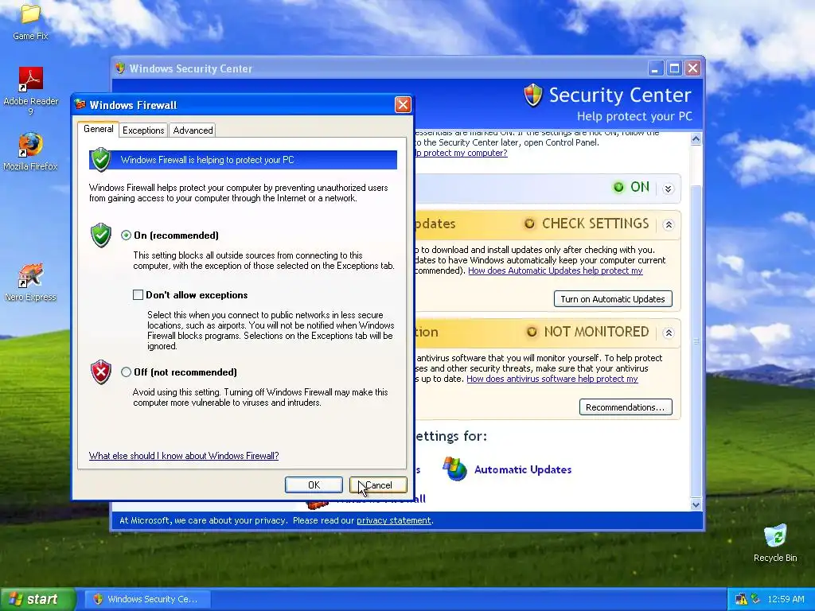Click the Windows Security Center title bar icon

(x=120, y=68)
